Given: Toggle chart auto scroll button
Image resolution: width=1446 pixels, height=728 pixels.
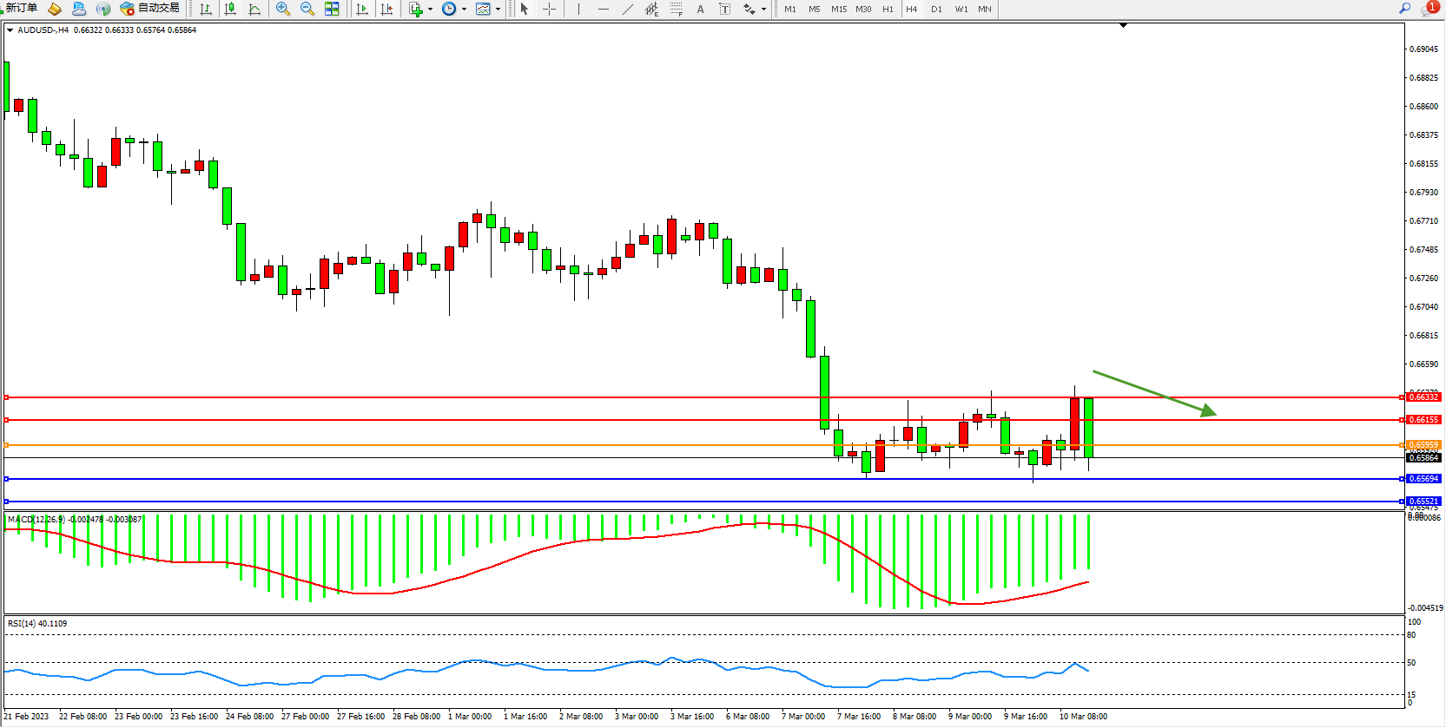Looking at the screenshot, I should [x=362, y=9].
